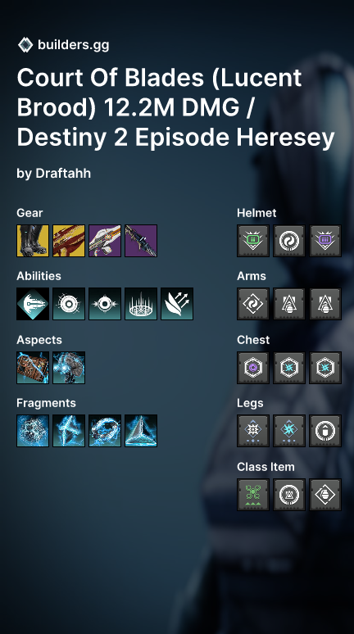Screen dimensions: 354x634
Task: Open the author name Draftahh
Action: pyautogui.click(x=63, y=174)
